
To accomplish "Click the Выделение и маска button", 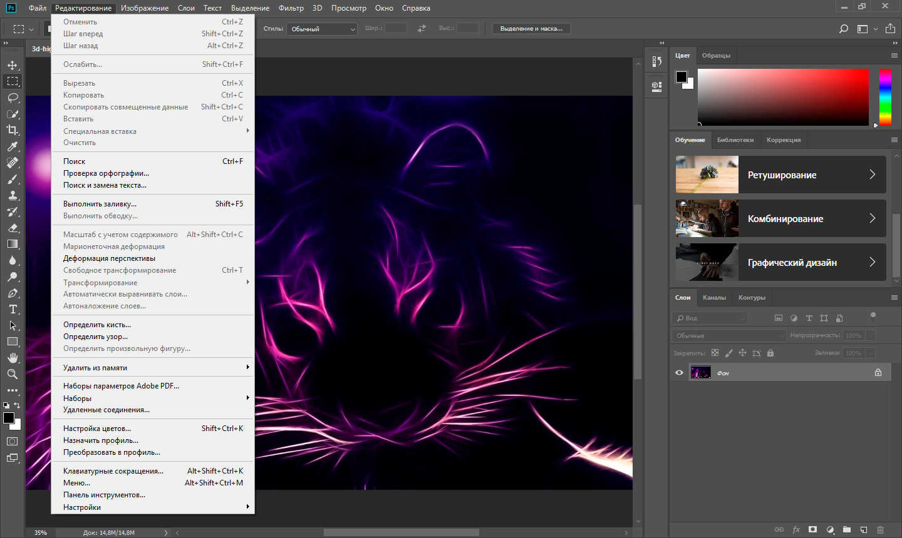I will pos(531,29).
